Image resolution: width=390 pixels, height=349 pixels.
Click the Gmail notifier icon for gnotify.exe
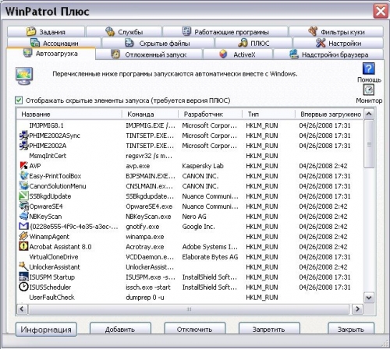(x=23, y=226)
